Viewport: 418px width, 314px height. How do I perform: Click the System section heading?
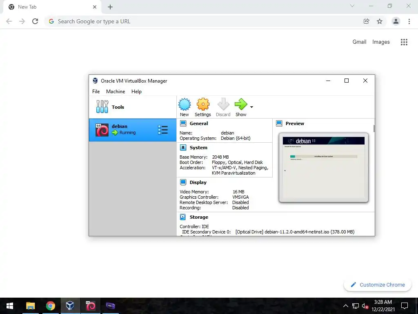tap(198, 147)
